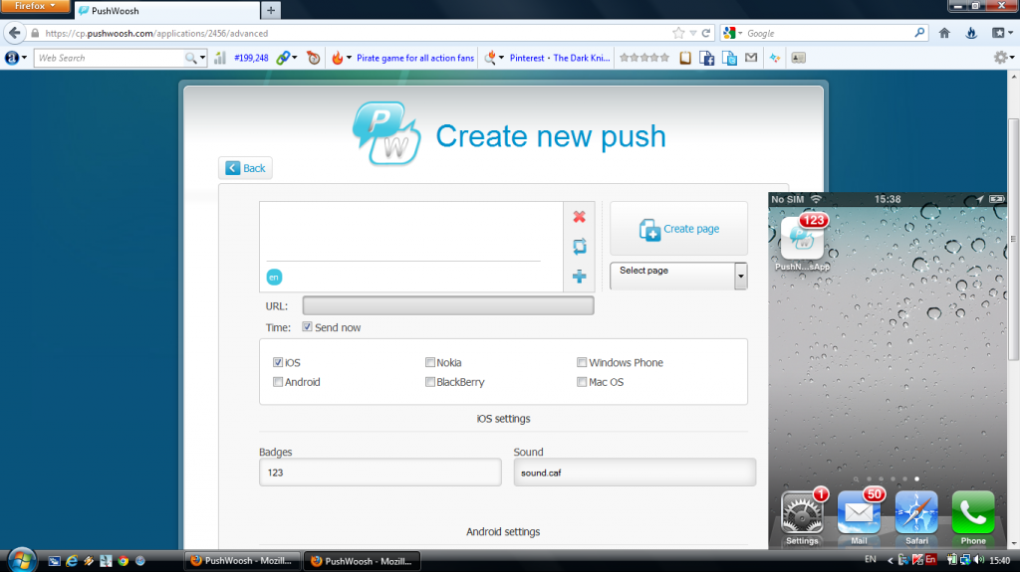Expand the Web Search engine dropdown

pos(202,58)
